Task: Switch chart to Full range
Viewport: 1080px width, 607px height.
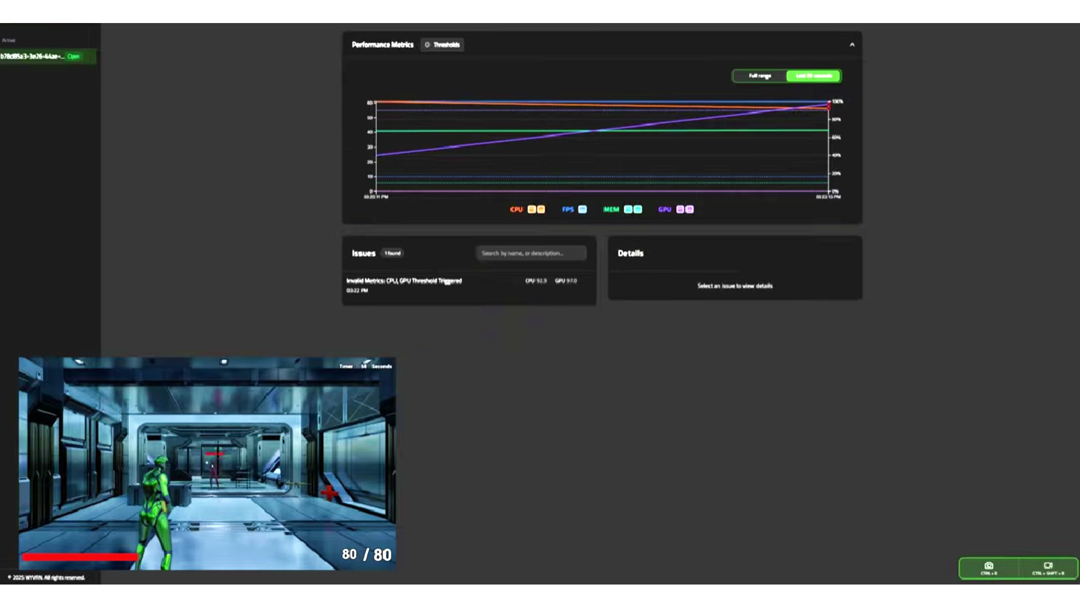Action: tap(759, 76)
